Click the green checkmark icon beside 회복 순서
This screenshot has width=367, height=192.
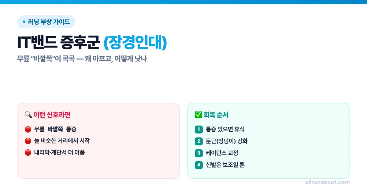coord(198,115)
